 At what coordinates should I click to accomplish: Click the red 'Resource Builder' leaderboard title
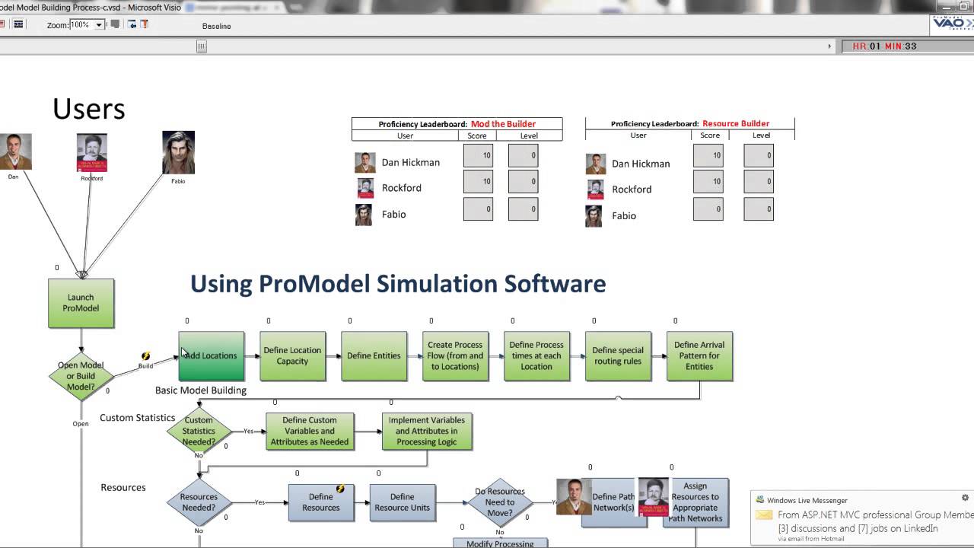(736, 123)
